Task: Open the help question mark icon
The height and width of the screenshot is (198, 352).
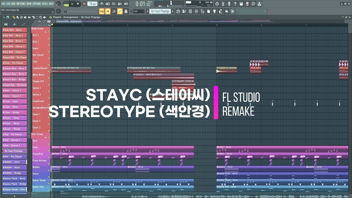Action: pyautogui.click(x=235, y=4)
